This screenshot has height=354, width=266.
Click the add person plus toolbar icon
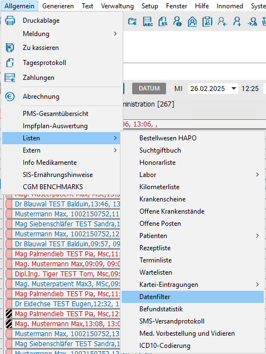click(x=237, y=22)
